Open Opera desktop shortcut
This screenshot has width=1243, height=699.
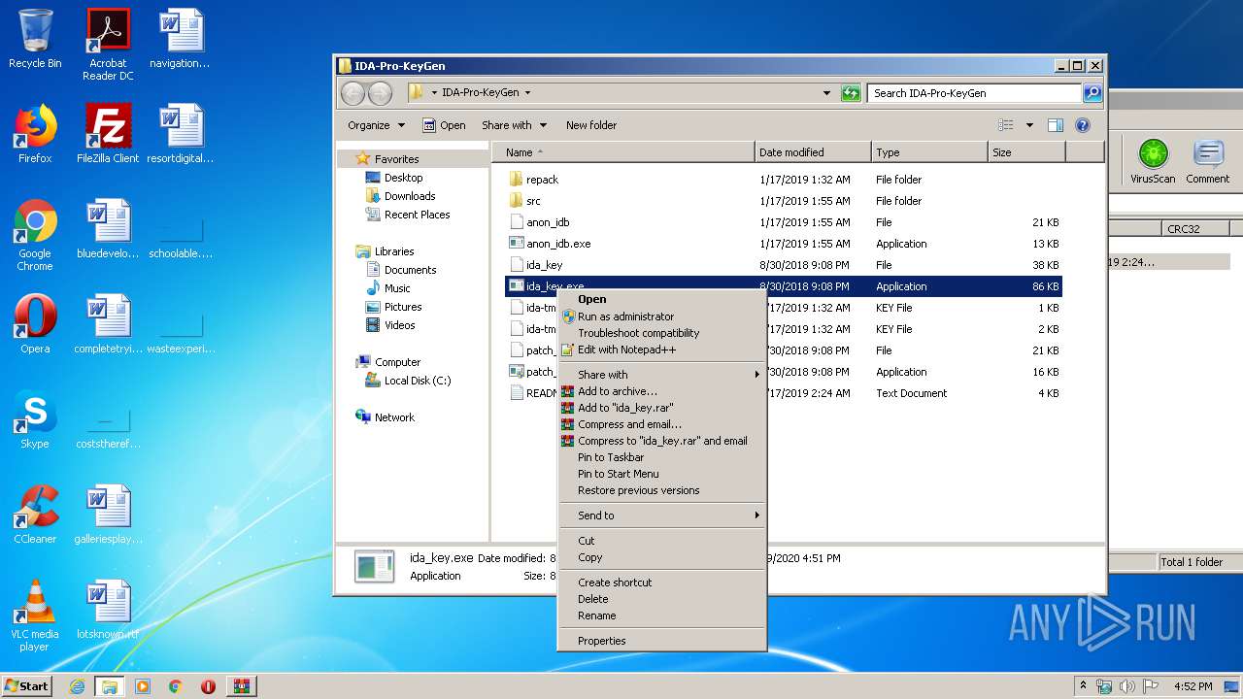(x=35, y=324)
